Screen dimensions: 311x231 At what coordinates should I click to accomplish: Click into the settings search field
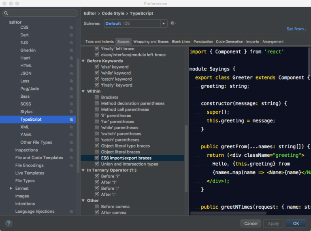pos(40,13)
